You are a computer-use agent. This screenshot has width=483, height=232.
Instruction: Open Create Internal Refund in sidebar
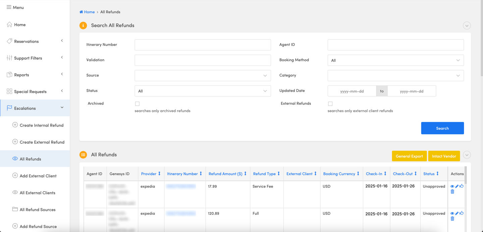(41, 125)
